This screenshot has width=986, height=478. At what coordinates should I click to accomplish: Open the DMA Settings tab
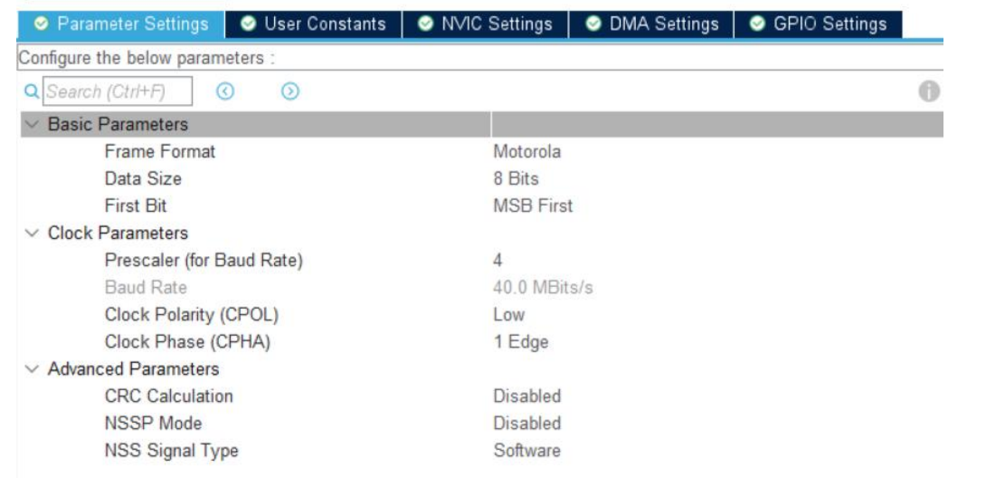[651, 24]
